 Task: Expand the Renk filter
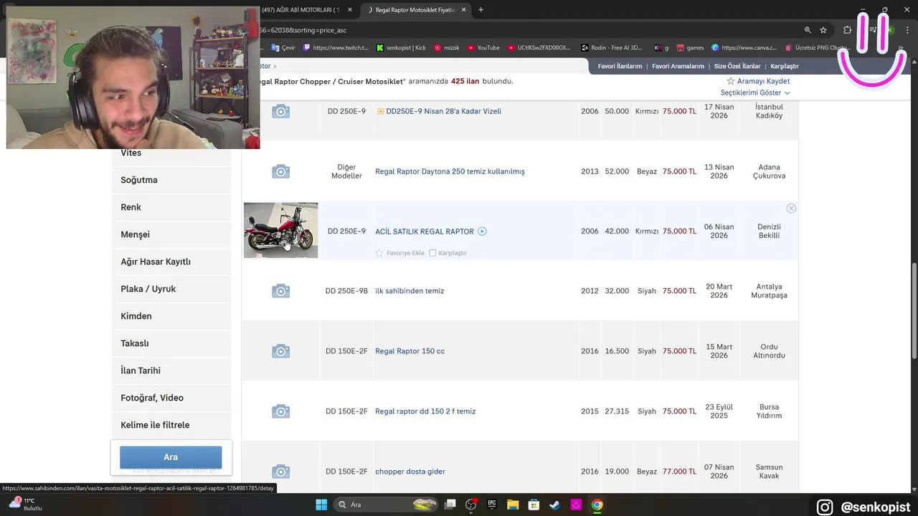[171, 207]
